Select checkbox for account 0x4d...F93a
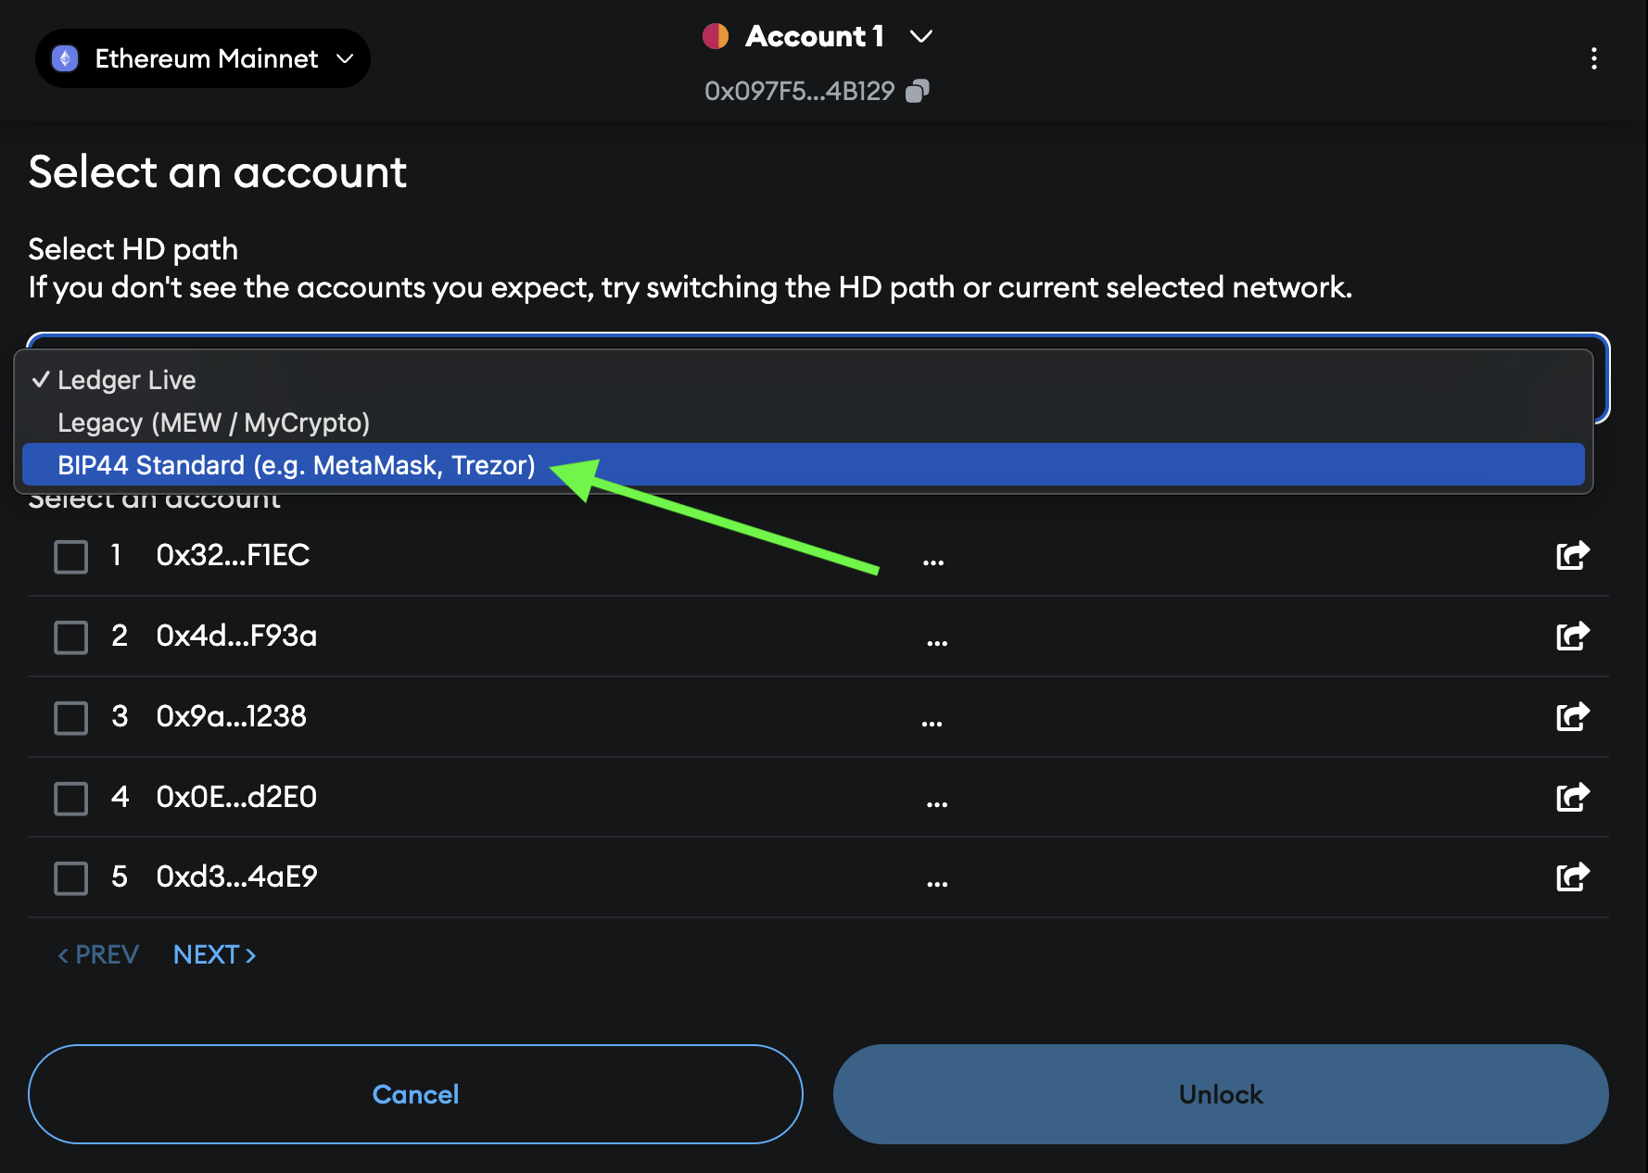The width and height of the screenshot is (1648, 1173). [71, 637]
